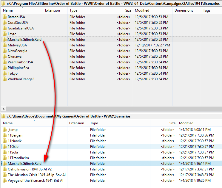The image size is (222, 188).
Task: Sort top pane by Extension column
Action: point(55,10)
